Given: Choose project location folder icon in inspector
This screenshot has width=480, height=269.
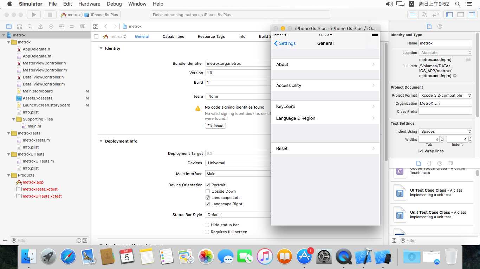Looking at the screenshot, I should coord(468,60).
